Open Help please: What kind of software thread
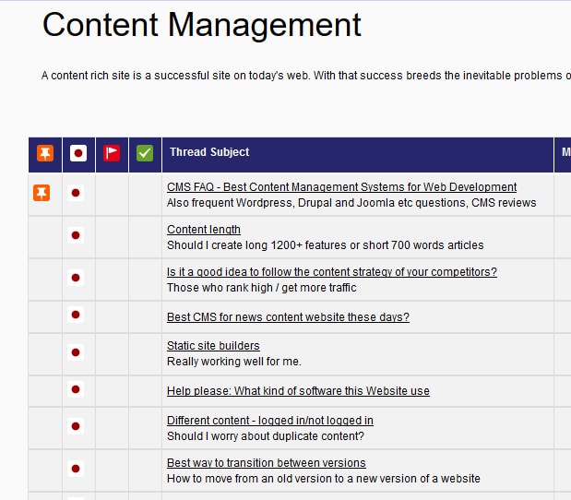Viewport: 571px width, 500px height. [x=298, y=391]
